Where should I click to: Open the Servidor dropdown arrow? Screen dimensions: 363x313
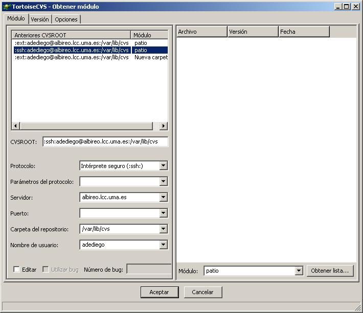(x=164, y=197)
